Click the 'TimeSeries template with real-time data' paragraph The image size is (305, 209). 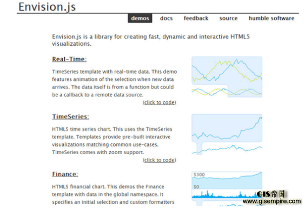click(x=115, y=83)
